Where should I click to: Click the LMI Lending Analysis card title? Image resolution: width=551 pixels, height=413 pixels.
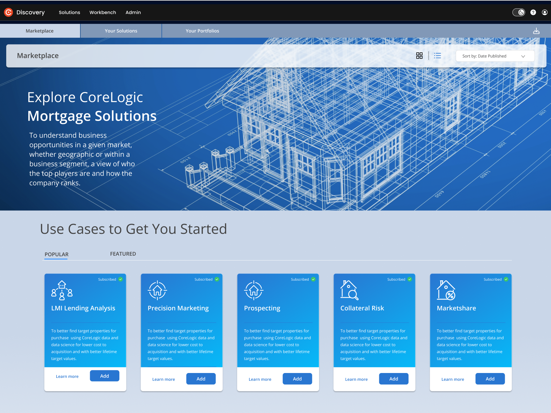tap(83, 308)
